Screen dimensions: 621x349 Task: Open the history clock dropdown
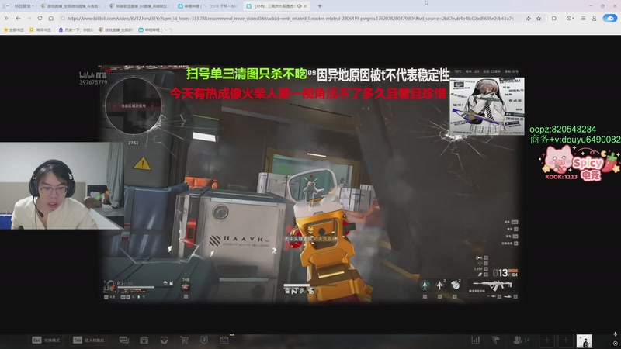570,18
